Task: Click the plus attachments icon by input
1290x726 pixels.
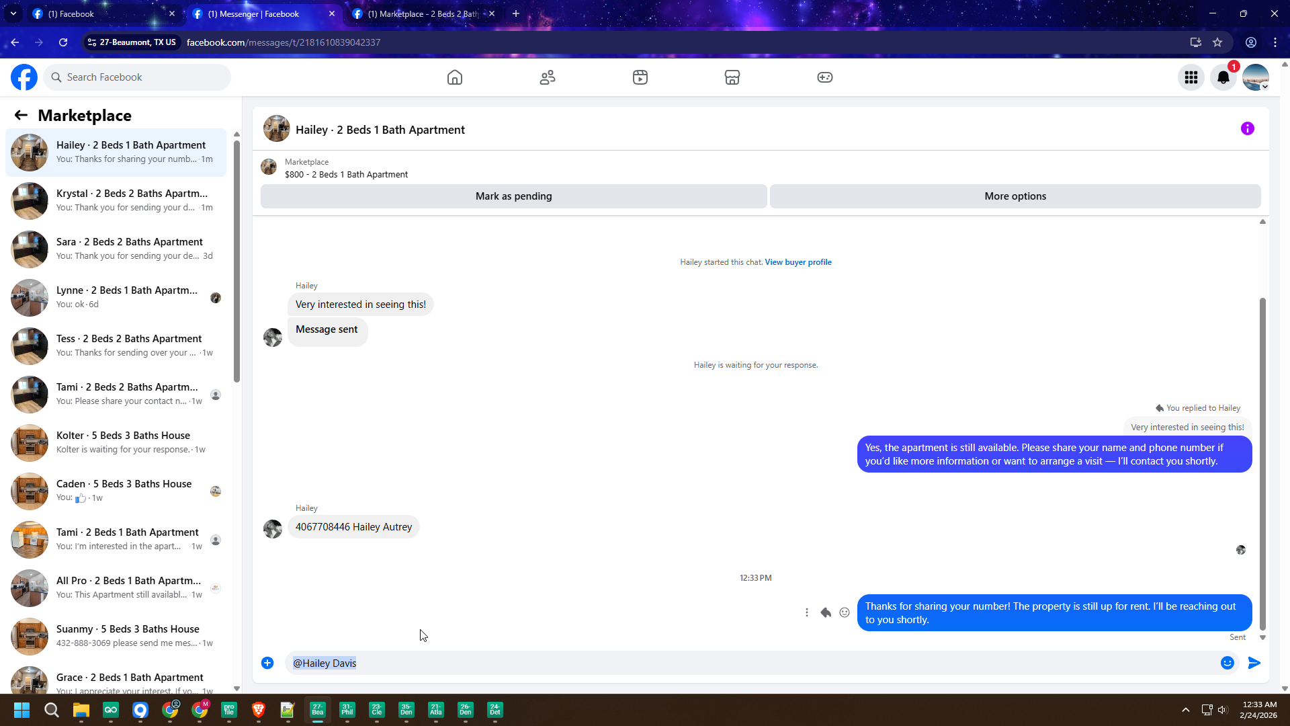Action: click(267, 663)
